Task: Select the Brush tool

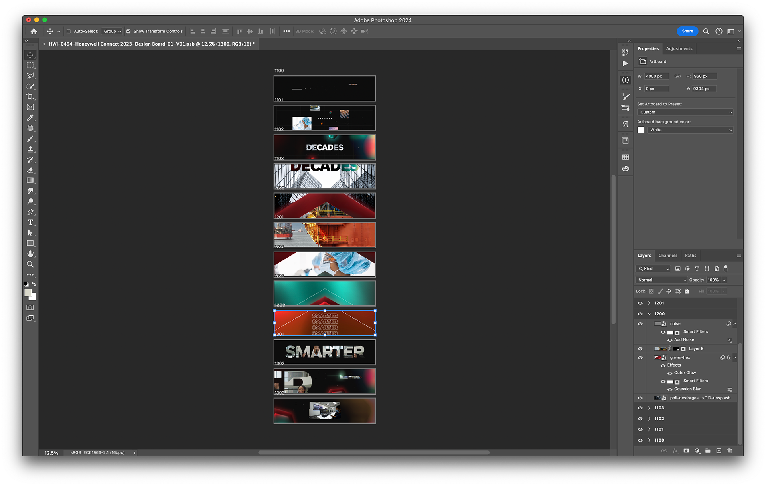Action: tap(30, 139)
